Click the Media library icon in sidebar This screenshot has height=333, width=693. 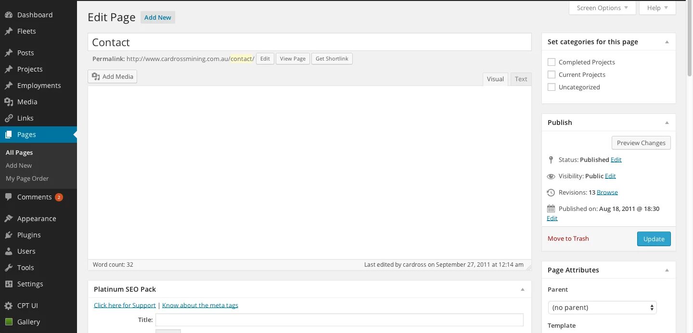(9, 102)
